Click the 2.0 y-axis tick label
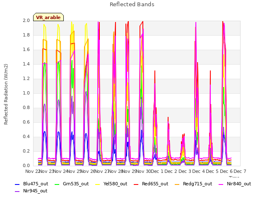Viewport: 265px width, 199px height. pyautogui.click(x=26, y=21)
